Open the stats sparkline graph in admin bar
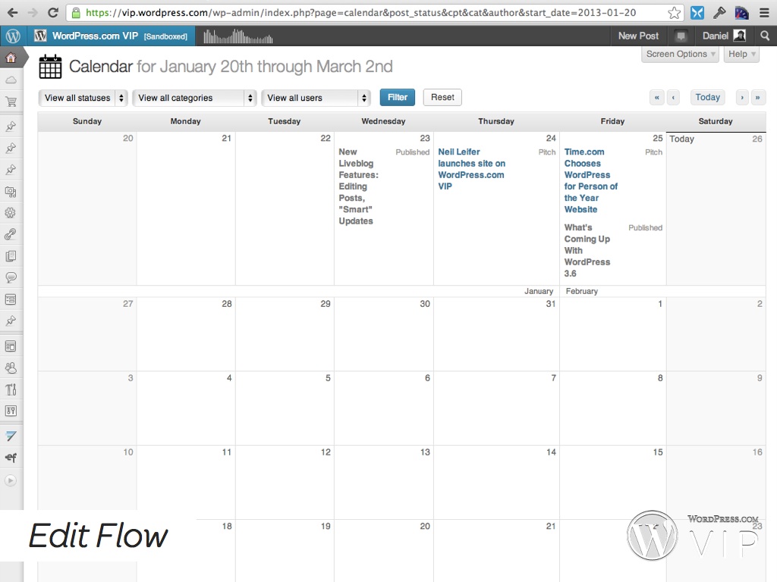Image resolution: width=777 pixels, height=582 pixels. pos(238,36)
